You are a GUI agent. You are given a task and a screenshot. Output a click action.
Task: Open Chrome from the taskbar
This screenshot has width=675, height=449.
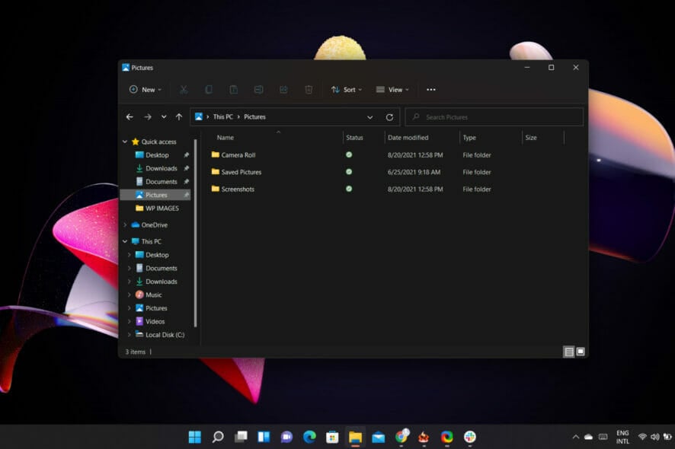point(401,437)
